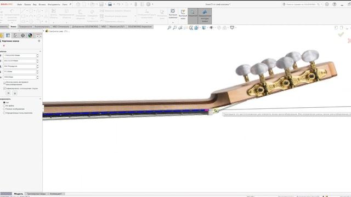
Task: Switch to the ConfigurationManager panel tab
Action: click(x=15, y=36)
